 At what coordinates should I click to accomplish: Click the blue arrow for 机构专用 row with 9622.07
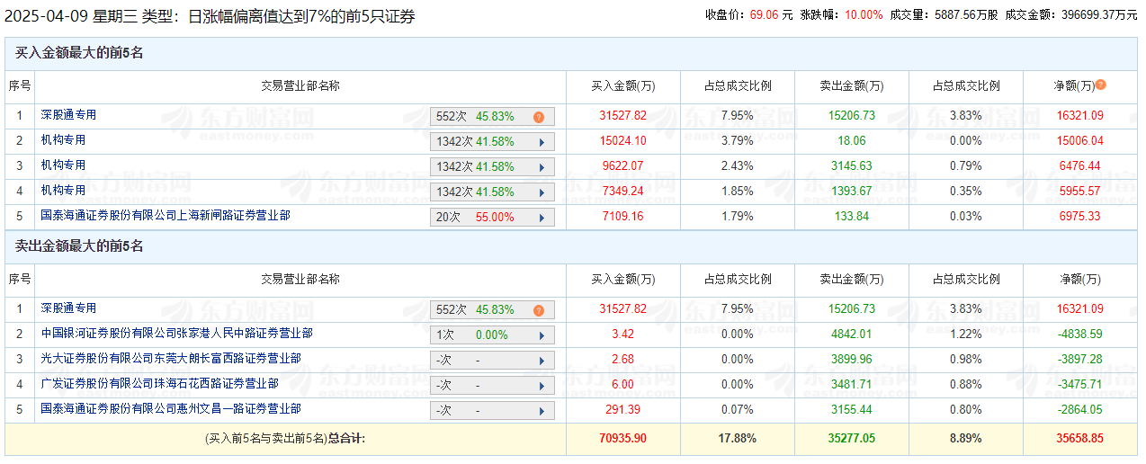point(542,167)
